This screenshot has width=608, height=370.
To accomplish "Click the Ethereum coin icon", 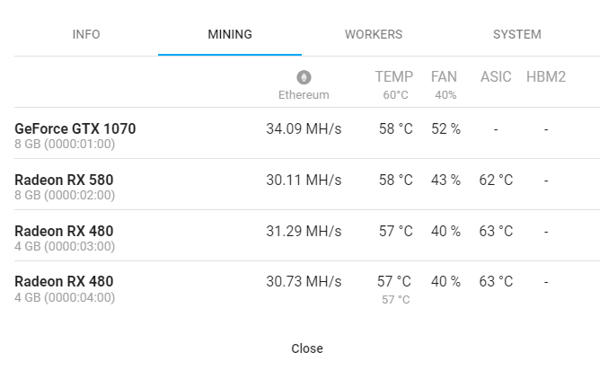I will pyautogui.click(x=304, y=77).
